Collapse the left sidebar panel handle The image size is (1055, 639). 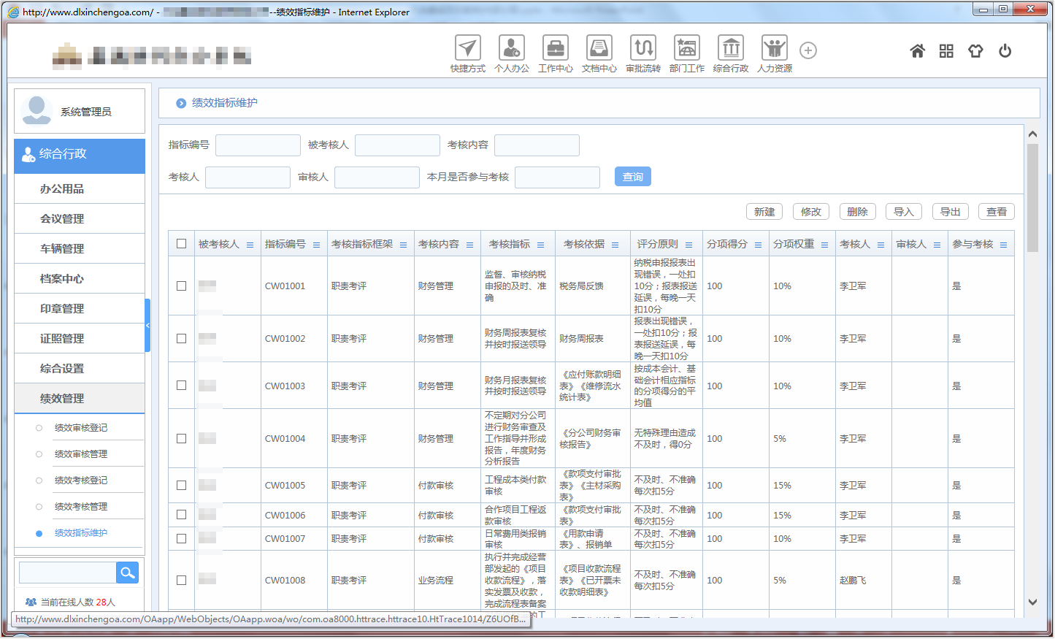[x=147, y=326]
